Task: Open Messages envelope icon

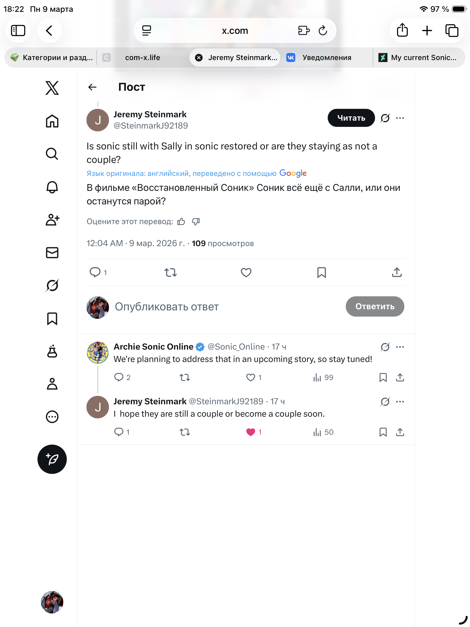Action: 52,253
